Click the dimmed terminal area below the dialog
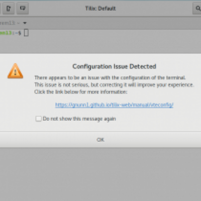 (x=100, y=174)
